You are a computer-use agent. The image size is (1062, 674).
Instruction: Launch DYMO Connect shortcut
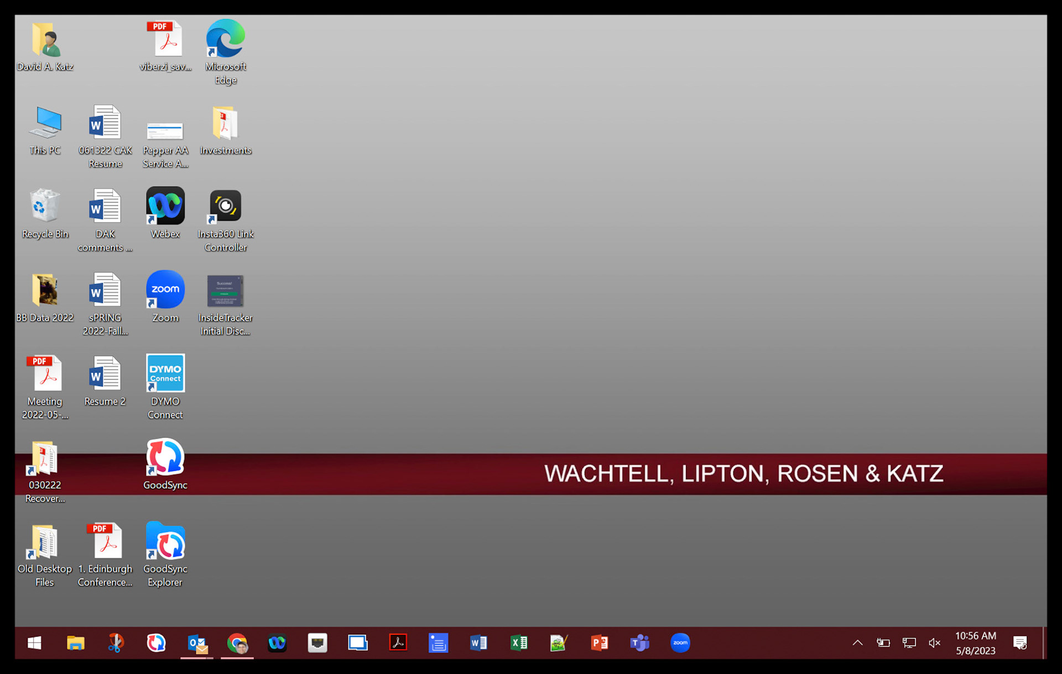(165, 387)
